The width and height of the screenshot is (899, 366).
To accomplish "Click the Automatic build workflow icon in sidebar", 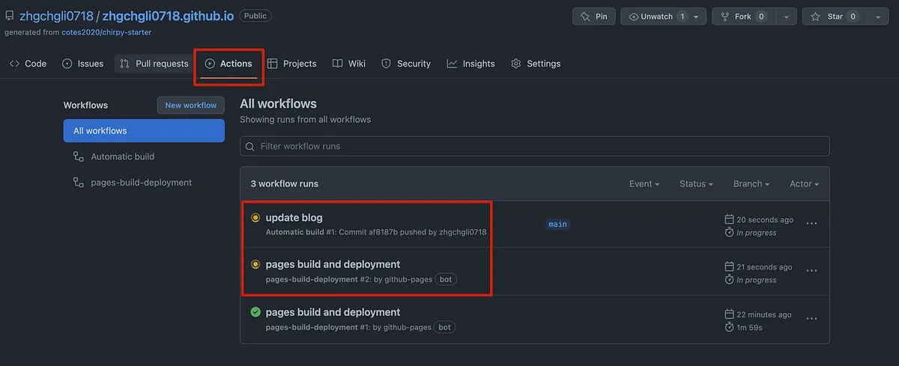I will tap(78, 157).
